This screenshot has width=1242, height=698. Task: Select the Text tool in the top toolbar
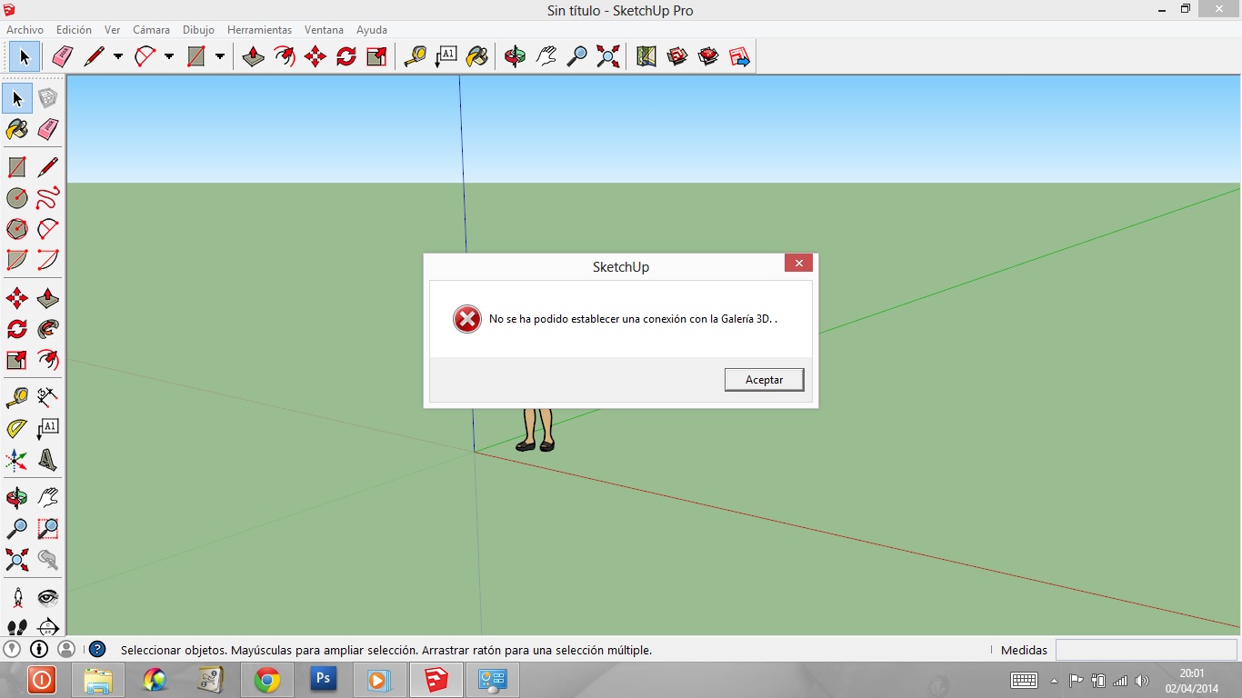[x=446, y=56]
